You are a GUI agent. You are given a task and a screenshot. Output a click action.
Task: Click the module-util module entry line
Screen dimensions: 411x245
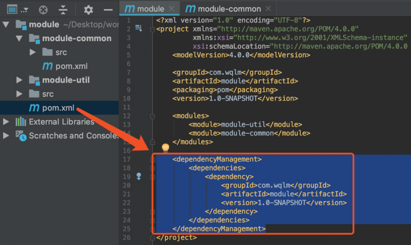coord(245,125)
